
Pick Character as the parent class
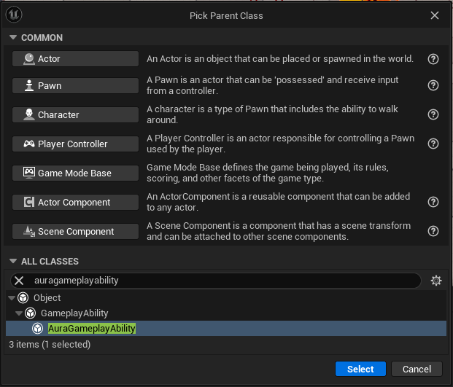(75, 114)
